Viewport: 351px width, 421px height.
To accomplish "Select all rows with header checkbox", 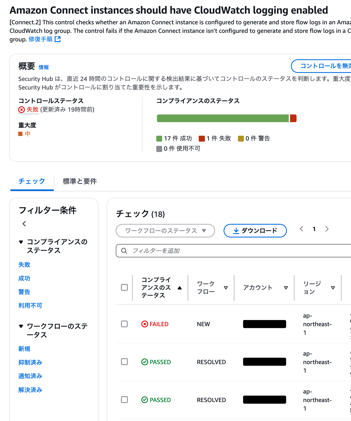I will pos(124,287).
